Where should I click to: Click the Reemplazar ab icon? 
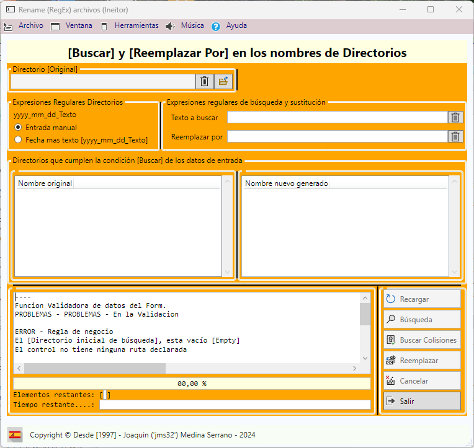tap(391, 360)
